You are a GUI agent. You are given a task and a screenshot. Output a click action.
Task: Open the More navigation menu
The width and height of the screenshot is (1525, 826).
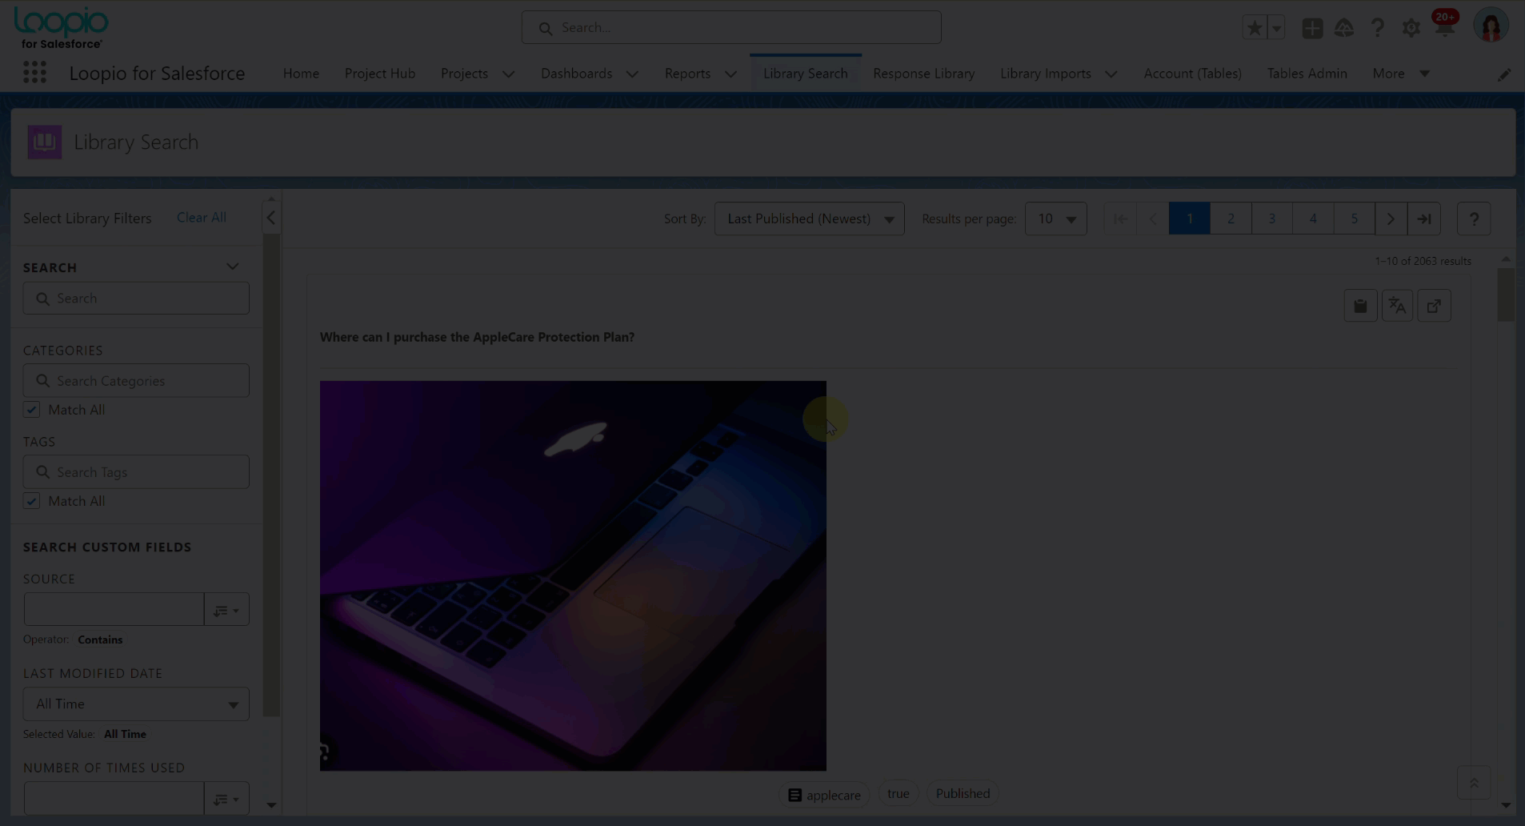click(1401, 74)
